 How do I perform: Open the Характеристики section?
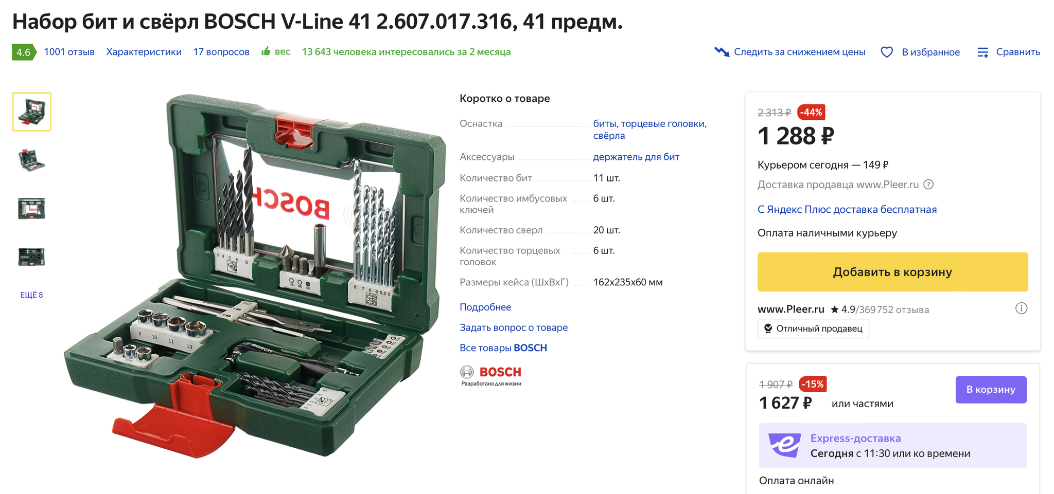144,52
